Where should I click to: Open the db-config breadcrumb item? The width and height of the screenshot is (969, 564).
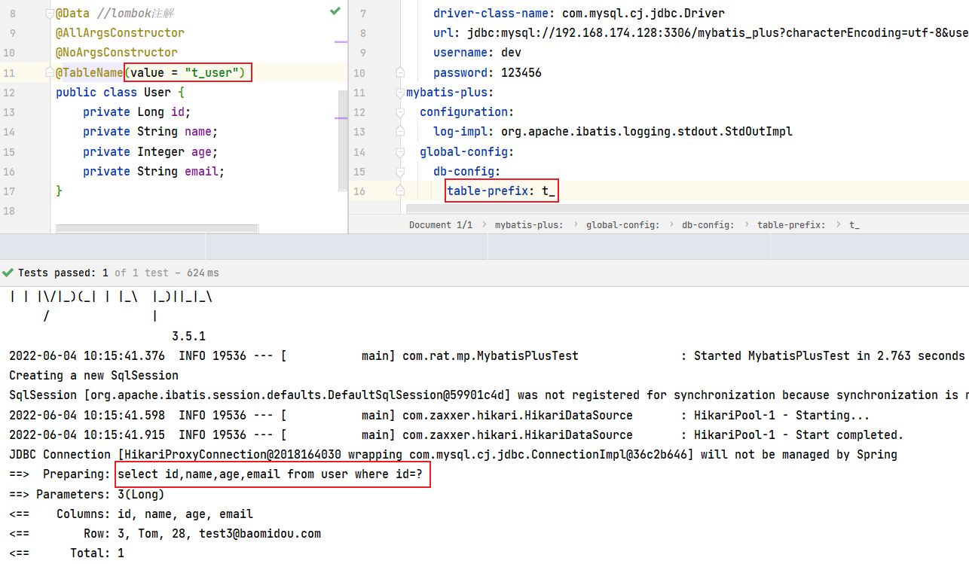pos(708,224)
